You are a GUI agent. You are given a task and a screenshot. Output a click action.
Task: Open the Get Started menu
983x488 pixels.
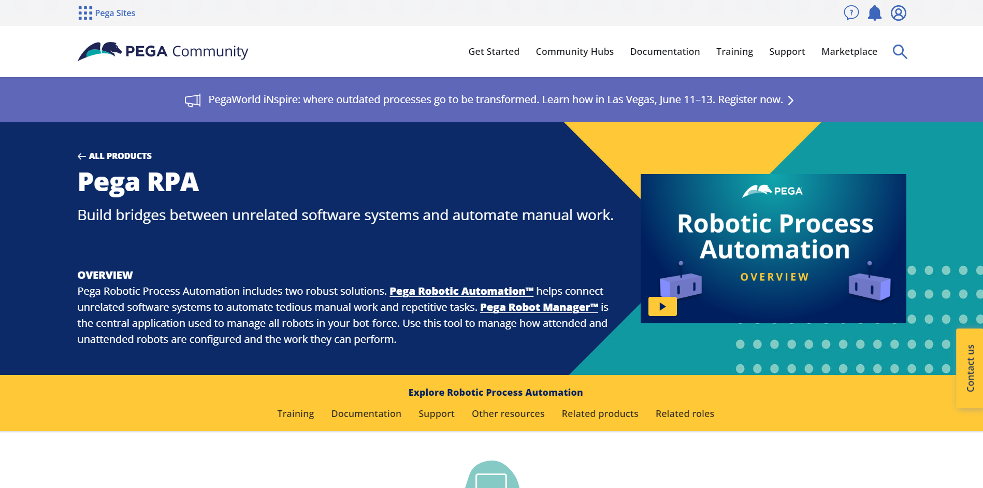(x=494, y=52)
